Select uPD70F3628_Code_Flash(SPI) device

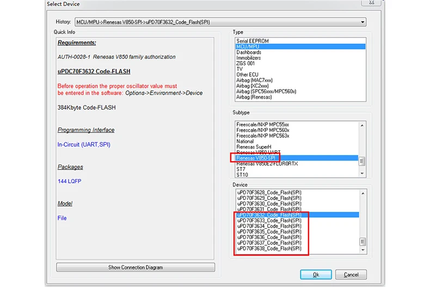[x=298, y=192]
